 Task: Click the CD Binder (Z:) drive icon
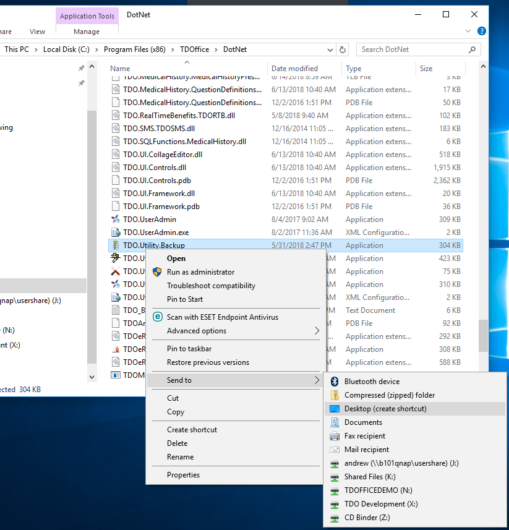pos(335,518)
